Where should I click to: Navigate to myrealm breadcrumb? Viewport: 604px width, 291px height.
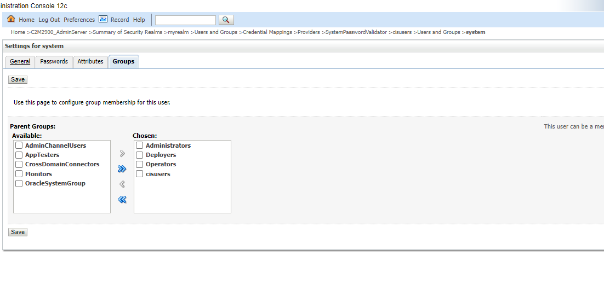[178, 32]
